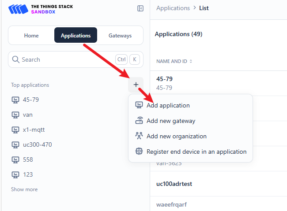Viewport: 287px width, 211px height.
Task: Go to the Applications breadcrumb link
Action: [173, 8]
